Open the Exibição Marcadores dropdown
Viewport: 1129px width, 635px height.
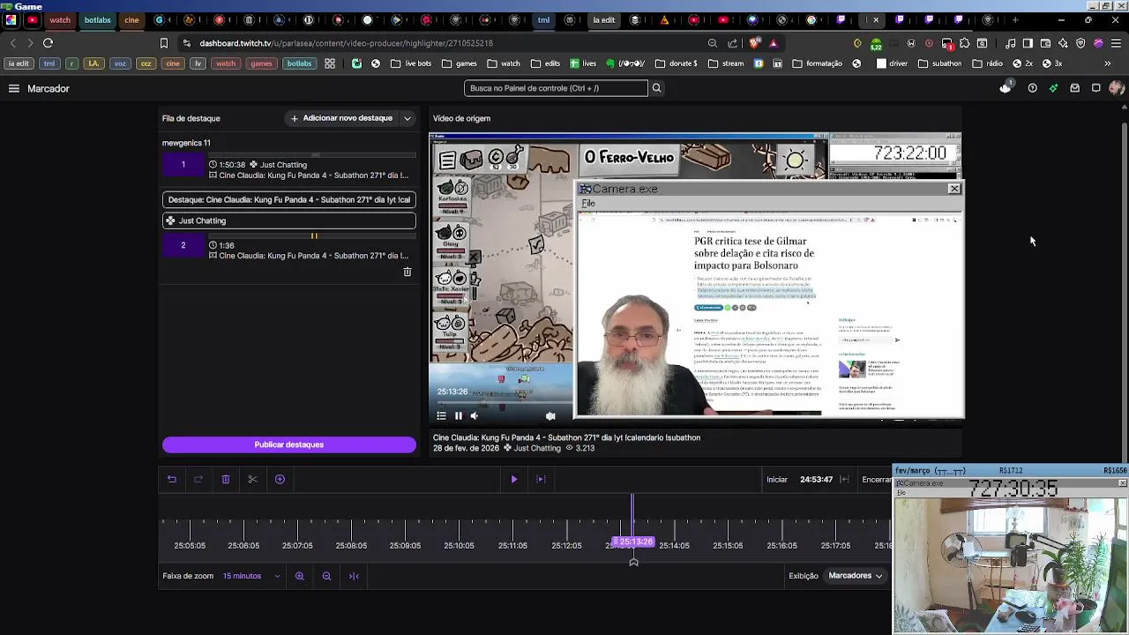point(856,576)
